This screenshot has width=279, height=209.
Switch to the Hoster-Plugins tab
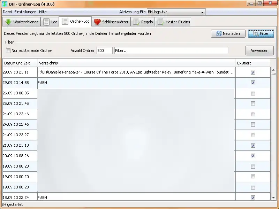[x=173, y=22]
